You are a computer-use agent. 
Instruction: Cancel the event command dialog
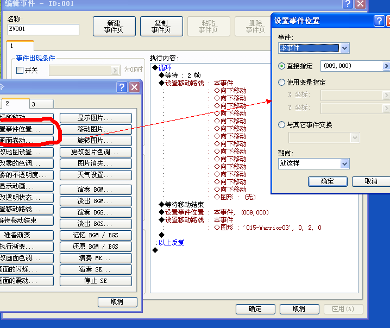(x=117, y=302)
